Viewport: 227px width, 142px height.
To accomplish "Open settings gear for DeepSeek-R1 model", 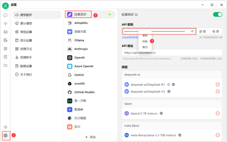I will click(x=173, y=85).
